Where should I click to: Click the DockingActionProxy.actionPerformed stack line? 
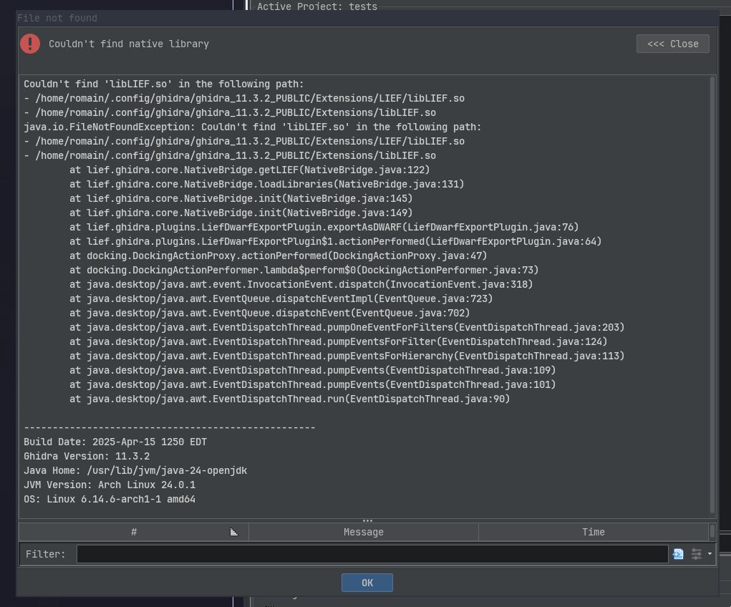279,256
